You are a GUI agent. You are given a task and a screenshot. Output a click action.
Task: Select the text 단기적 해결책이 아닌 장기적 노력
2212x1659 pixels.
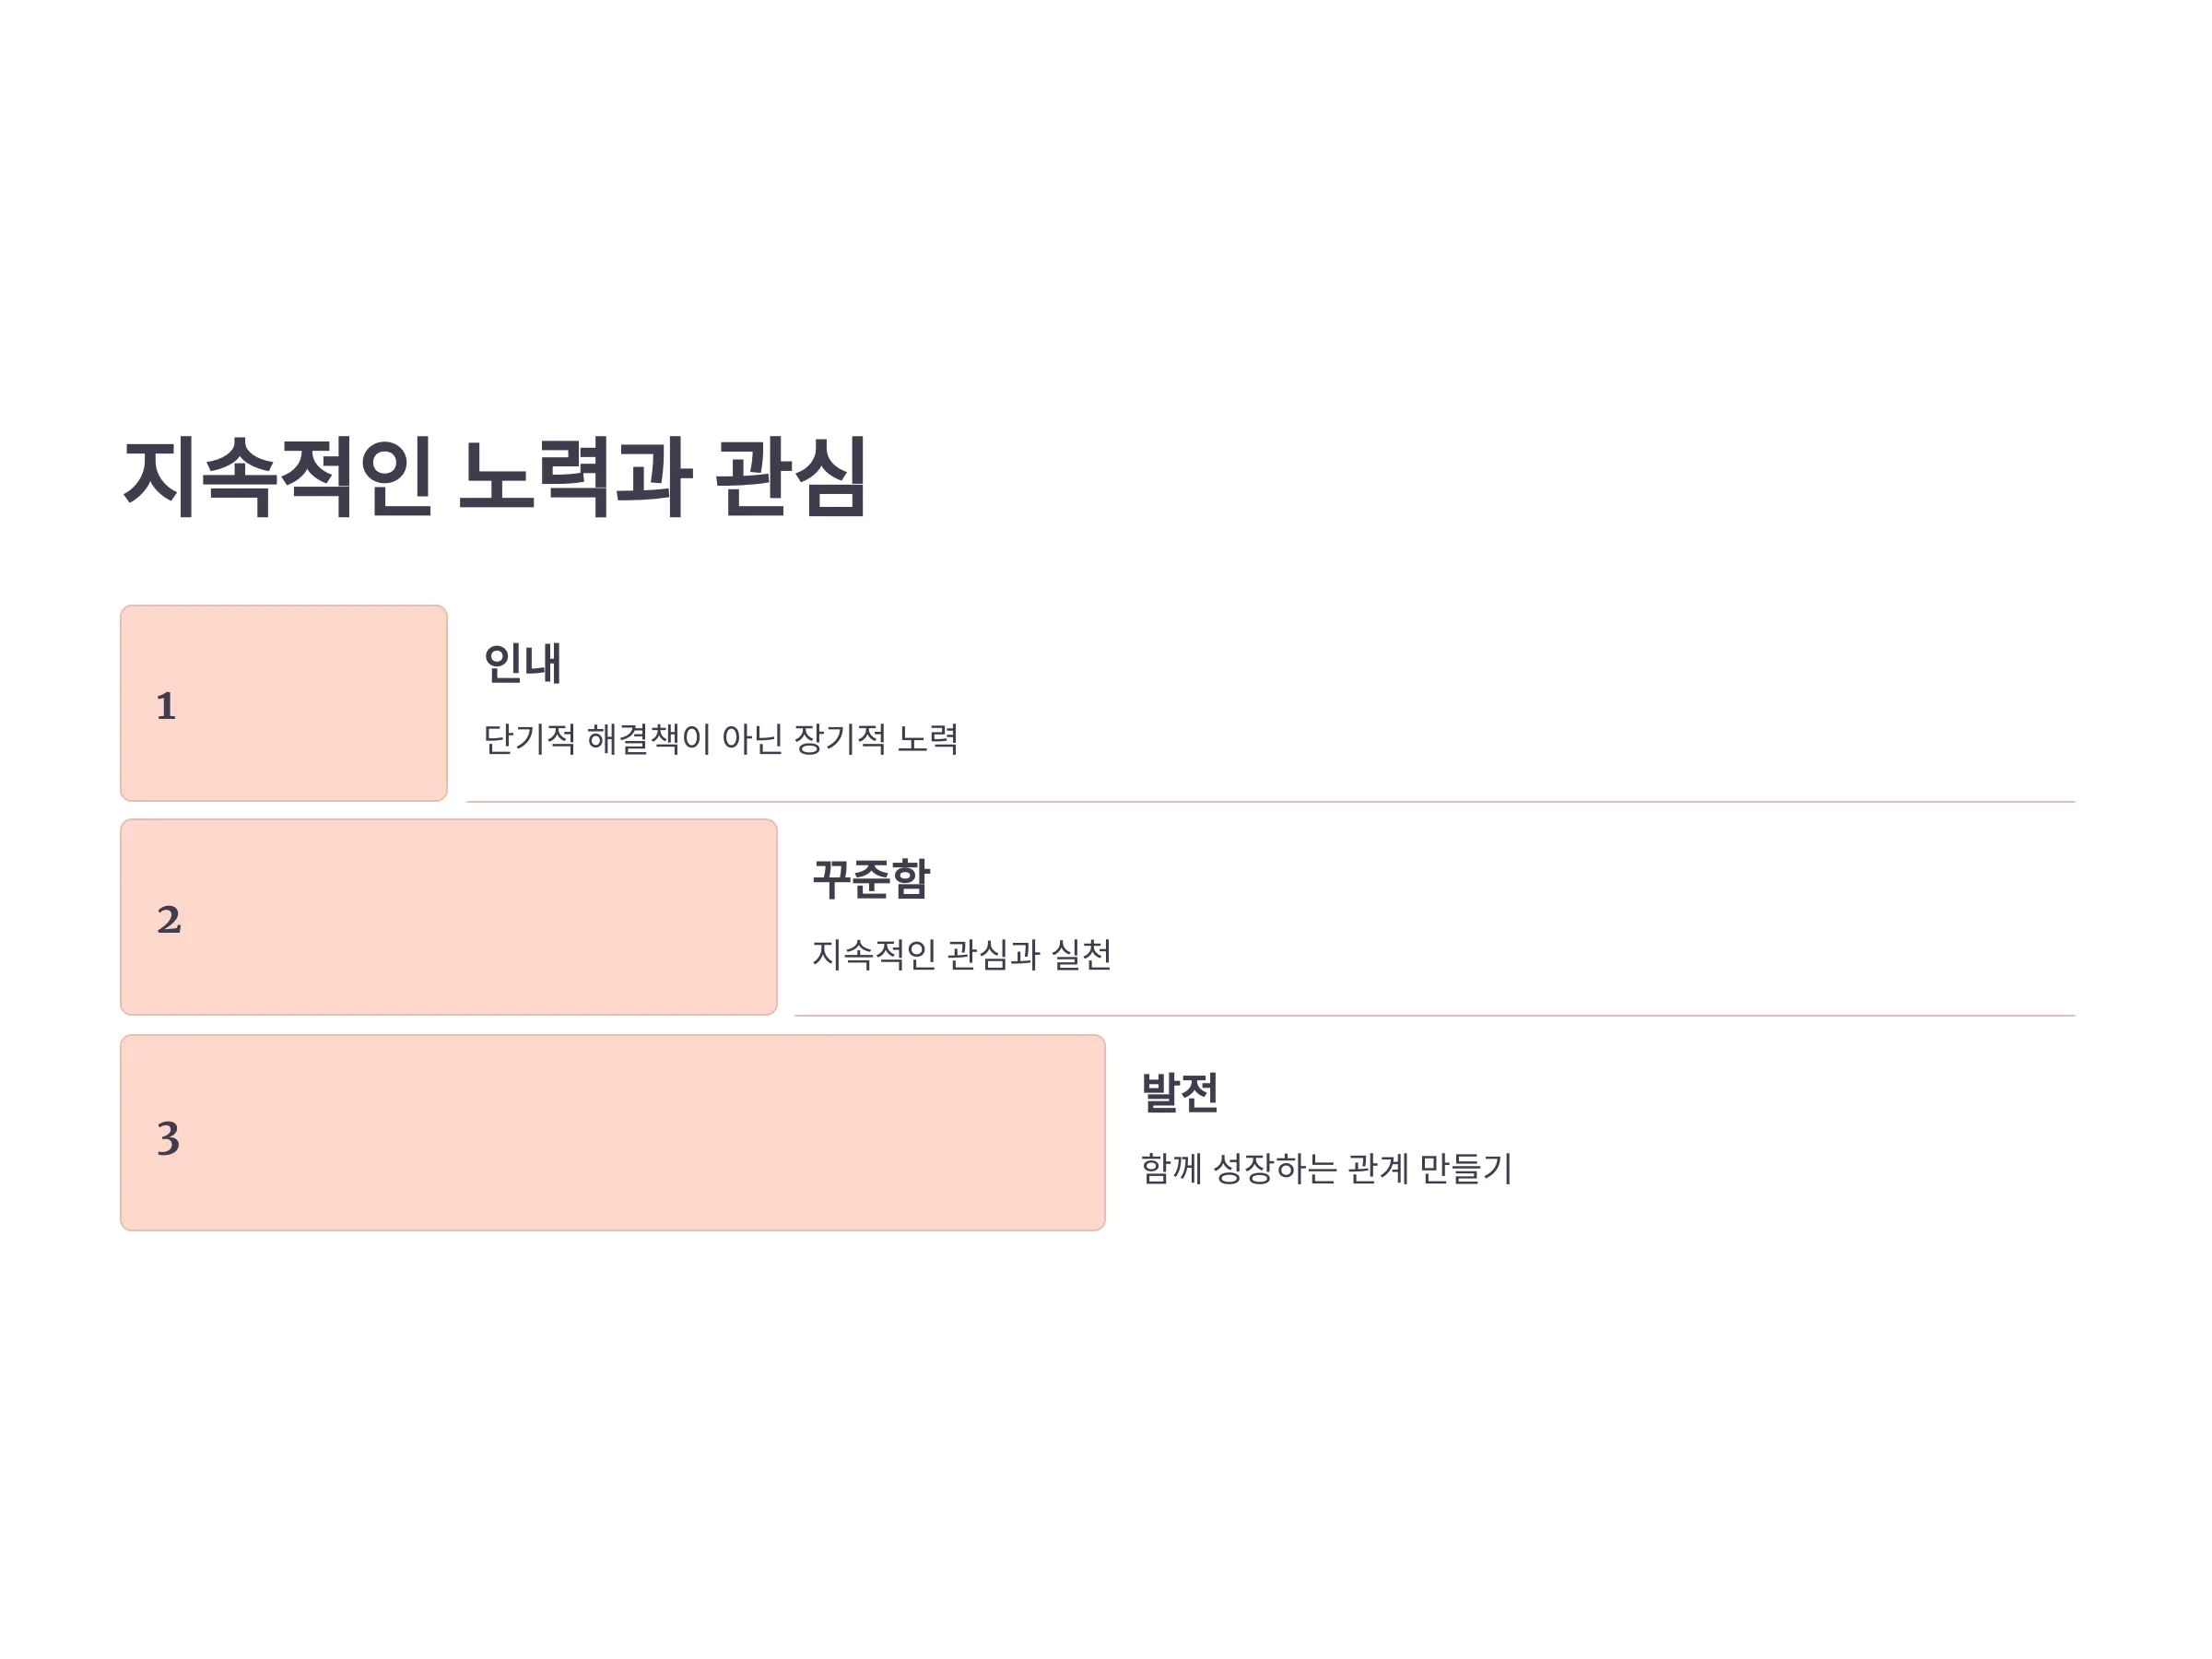click(721, 739)
